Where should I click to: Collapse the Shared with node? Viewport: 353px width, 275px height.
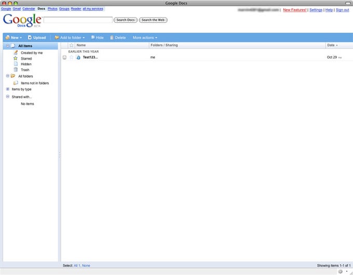(x=8, y=97)
